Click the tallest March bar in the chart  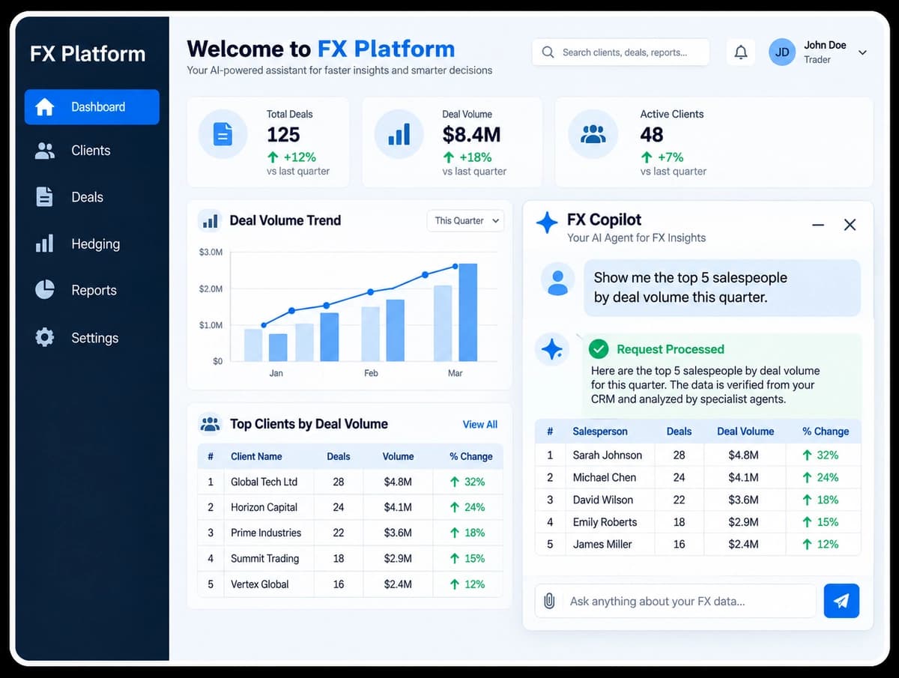467,312
